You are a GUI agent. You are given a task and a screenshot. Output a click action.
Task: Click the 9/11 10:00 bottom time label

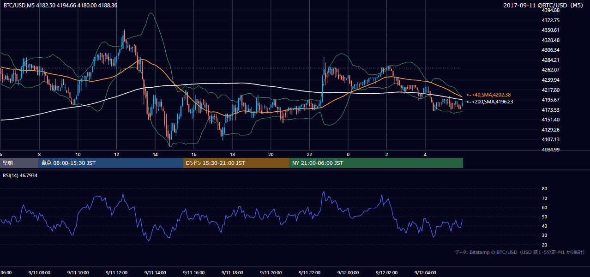[x=78, y=272]
